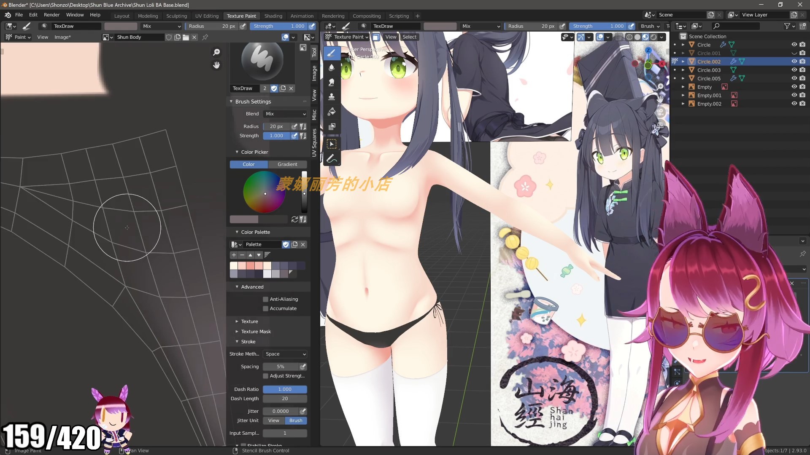This screenshot has width=810, height=455.
Task: Toggle visibility of Circle.002 in outliner
Action: click(x=794, y=61)
